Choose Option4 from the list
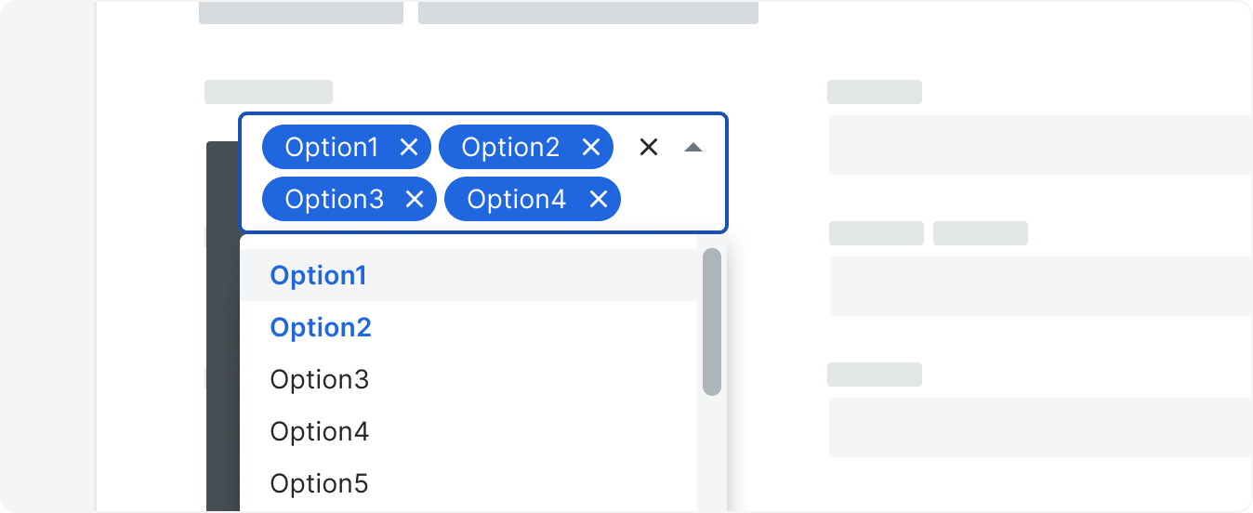This screenshot has width=1253, height=513. [319, 431]
